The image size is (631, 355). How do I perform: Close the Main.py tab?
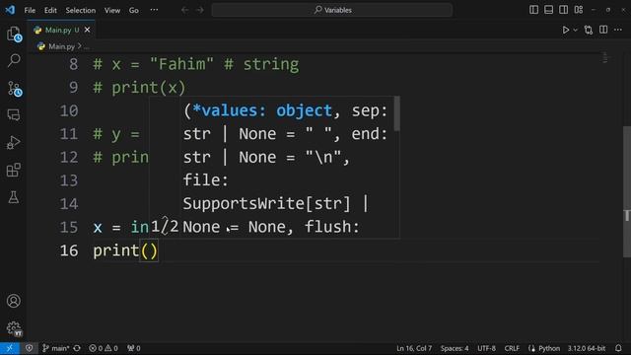pos(88,30)
